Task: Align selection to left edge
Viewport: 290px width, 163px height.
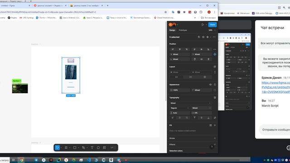Action: [173, 49]
